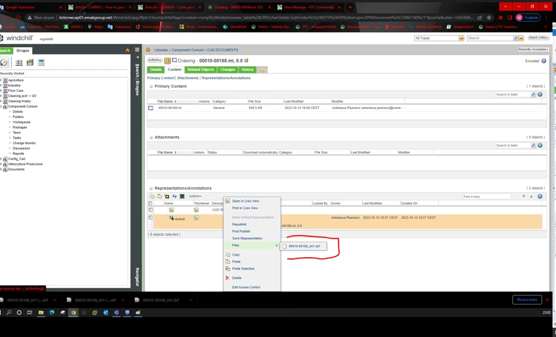This screenshot has width=556, height=337.
Task: Click the Products list icon in navigator toolbar
Action: point(19,63)
